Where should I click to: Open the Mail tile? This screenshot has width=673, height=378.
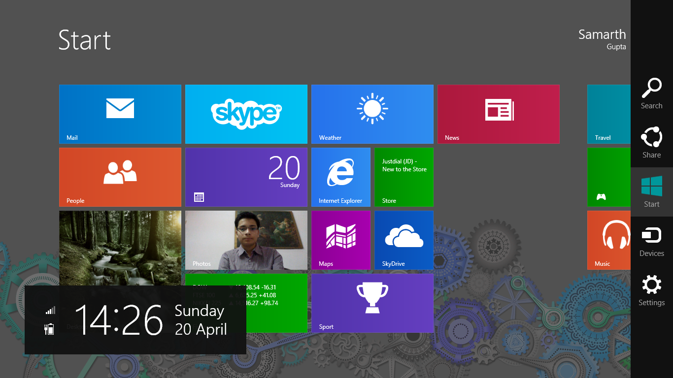pyautogui.click(x=120, y=114)
